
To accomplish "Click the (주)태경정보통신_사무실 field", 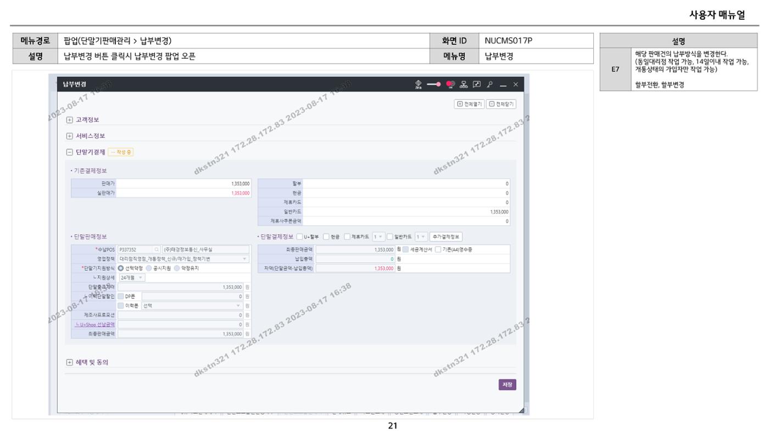I will [205, 249].
